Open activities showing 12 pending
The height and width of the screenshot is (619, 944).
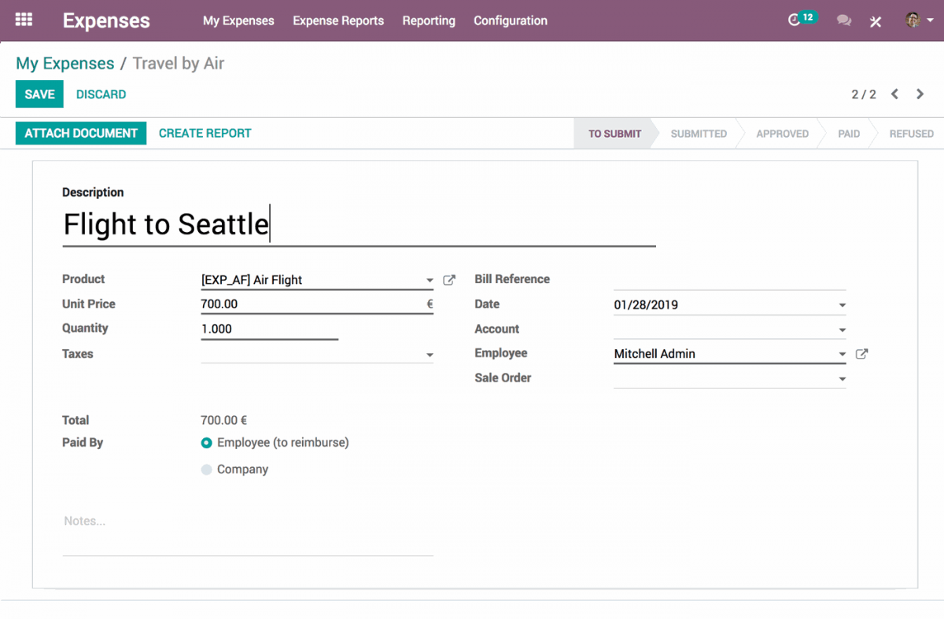click(801, 20)
